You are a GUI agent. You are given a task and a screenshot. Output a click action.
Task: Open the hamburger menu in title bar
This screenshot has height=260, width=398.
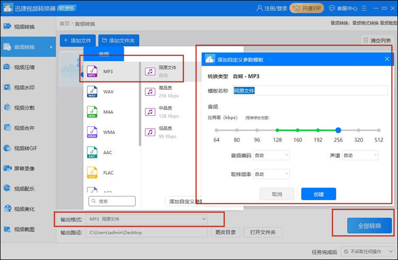point(364,8)
